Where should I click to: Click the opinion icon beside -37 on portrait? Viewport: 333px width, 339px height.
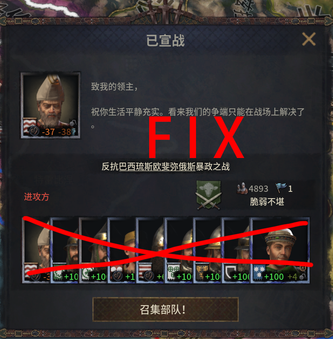(34, 131)
